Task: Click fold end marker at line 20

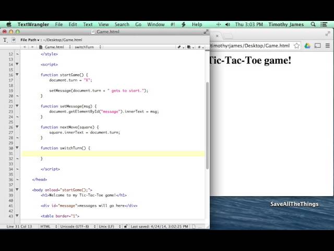Action: [17, 96]
